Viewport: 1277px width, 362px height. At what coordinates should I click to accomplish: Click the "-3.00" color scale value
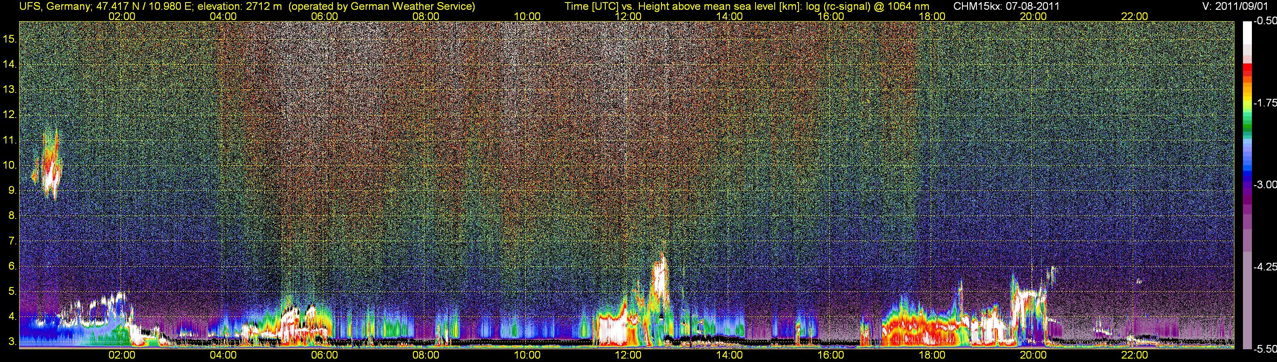pos(1265,184)
